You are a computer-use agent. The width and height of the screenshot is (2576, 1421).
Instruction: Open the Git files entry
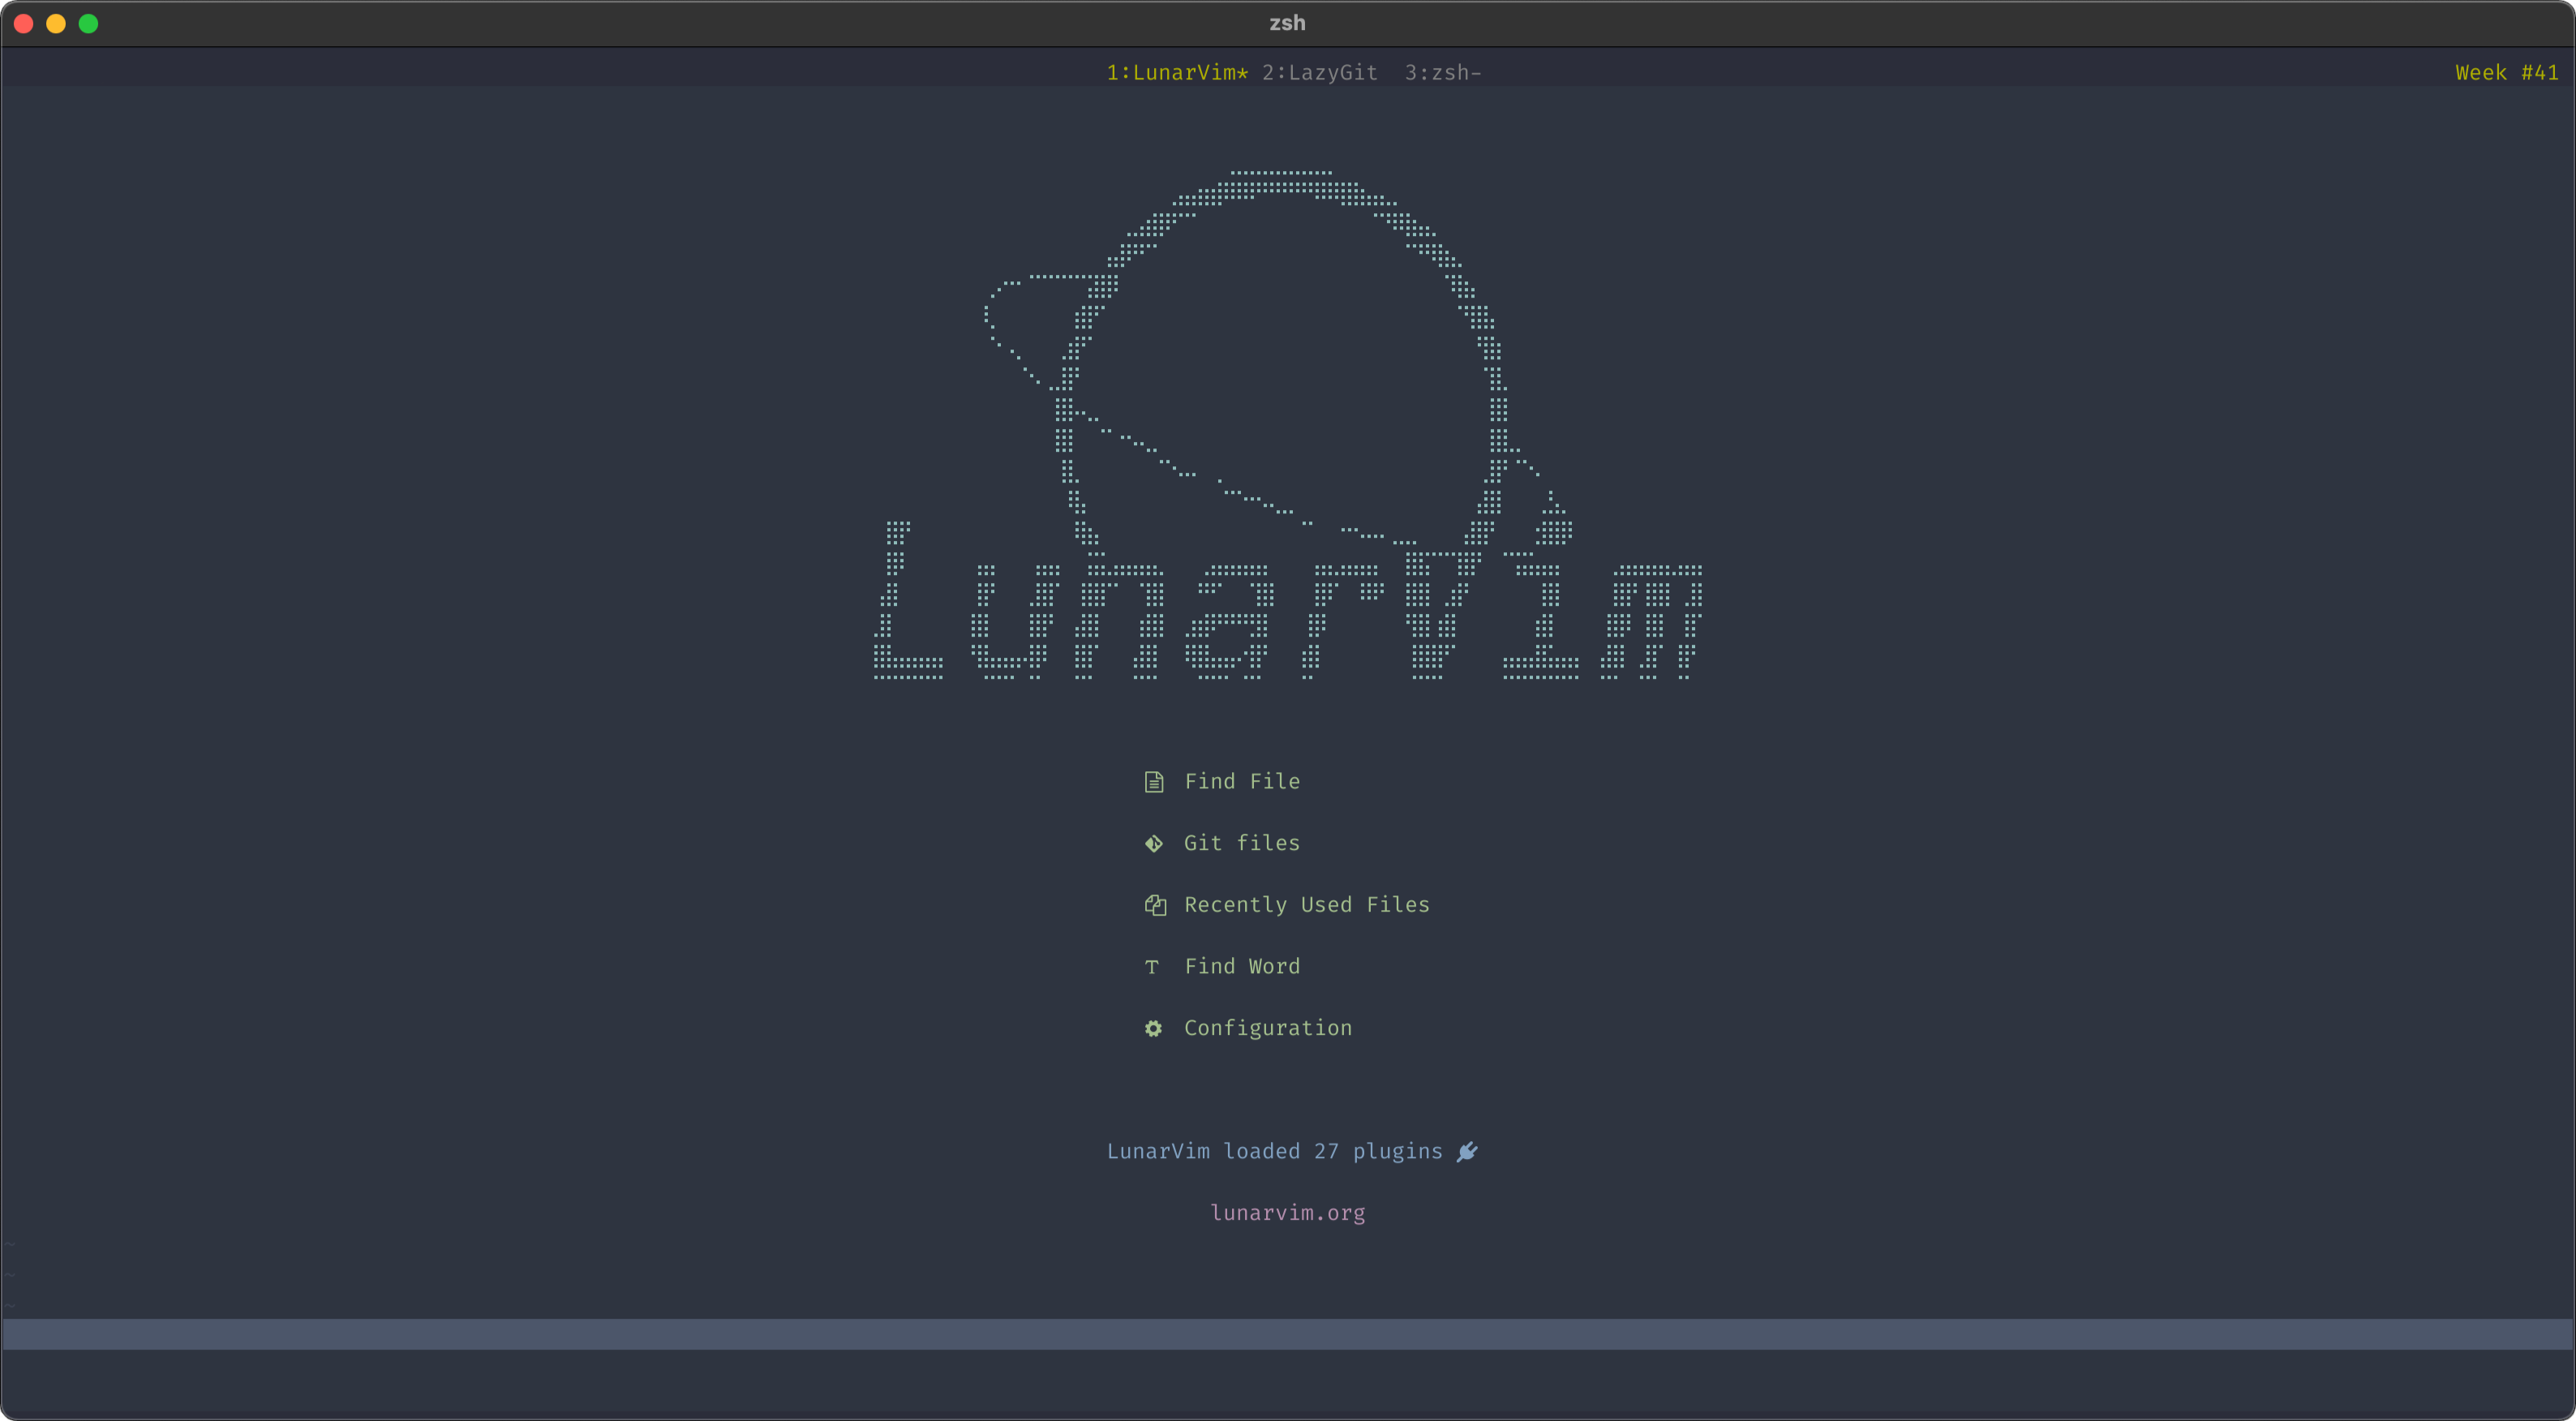[x=1241, y=844]
